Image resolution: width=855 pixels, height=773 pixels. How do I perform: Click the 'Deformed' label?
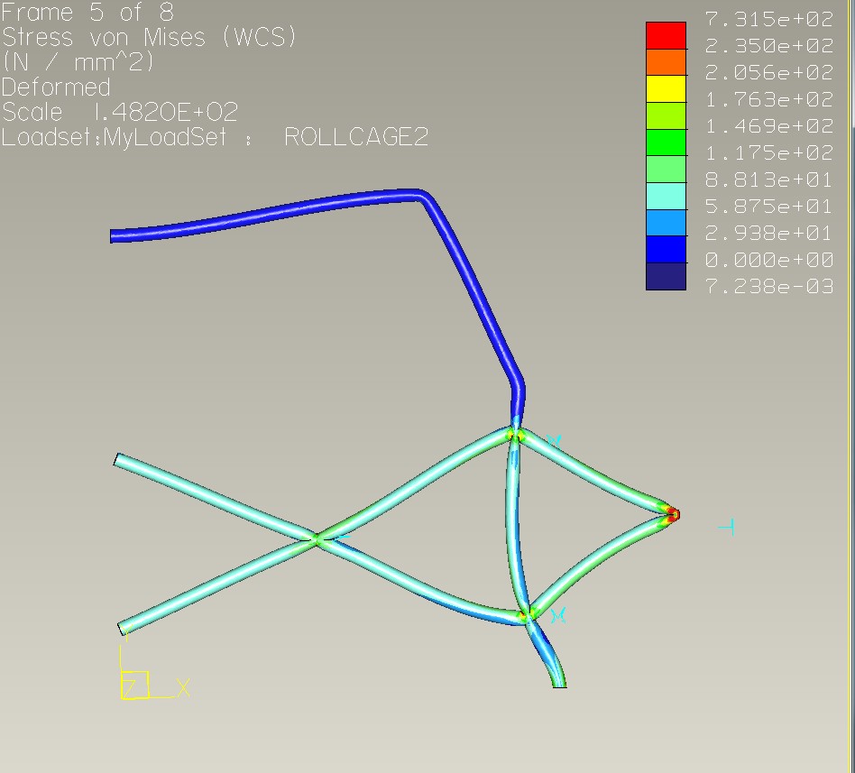coord(56,87)
